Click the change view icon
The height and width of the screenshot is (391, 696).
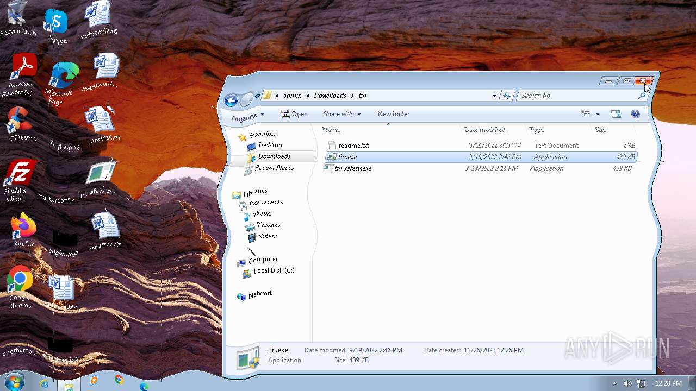tap(586, 114)
